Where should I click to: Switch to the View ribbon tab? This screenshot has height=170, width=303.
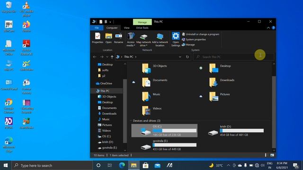coord(126,28)
